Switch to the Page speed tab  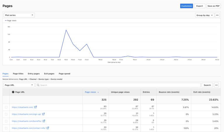[64, 74]
